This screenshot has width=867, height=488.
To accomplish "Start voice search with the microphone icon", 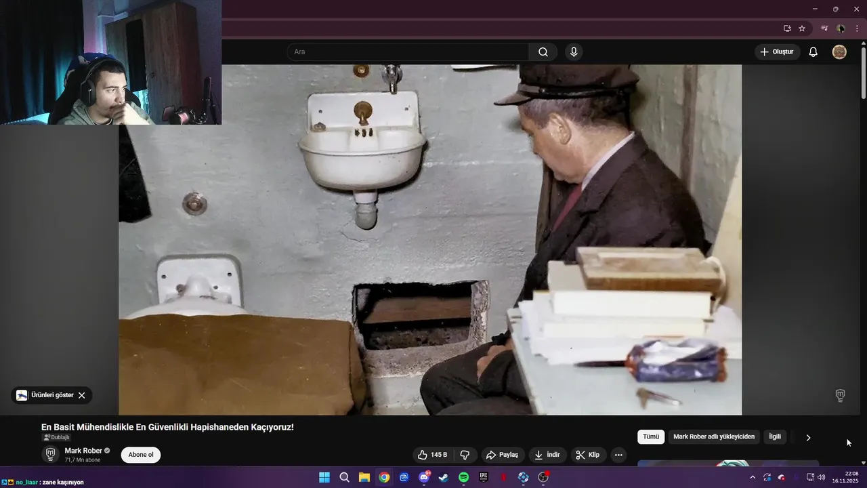I will pos(574,52).
